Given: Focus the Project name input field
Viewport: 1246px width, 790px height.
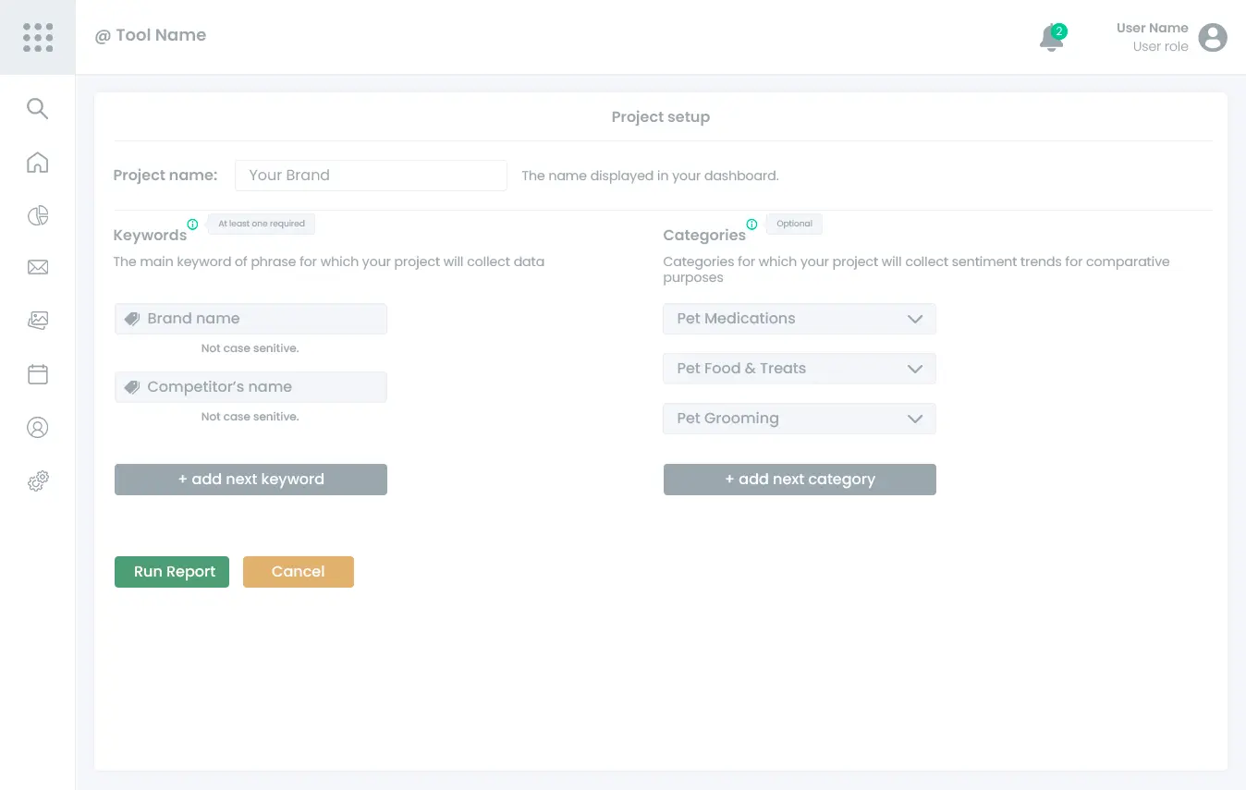Looking at the screenshot, I should click(x=371, y=176).
